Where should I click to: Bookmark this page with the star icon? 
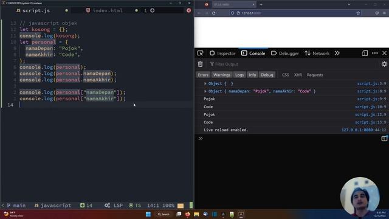[x=358, y=13]
